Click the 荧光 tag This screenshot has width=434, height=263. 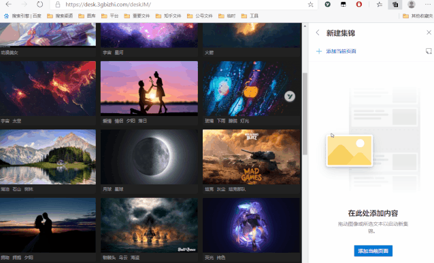click(x=210, y=258)
